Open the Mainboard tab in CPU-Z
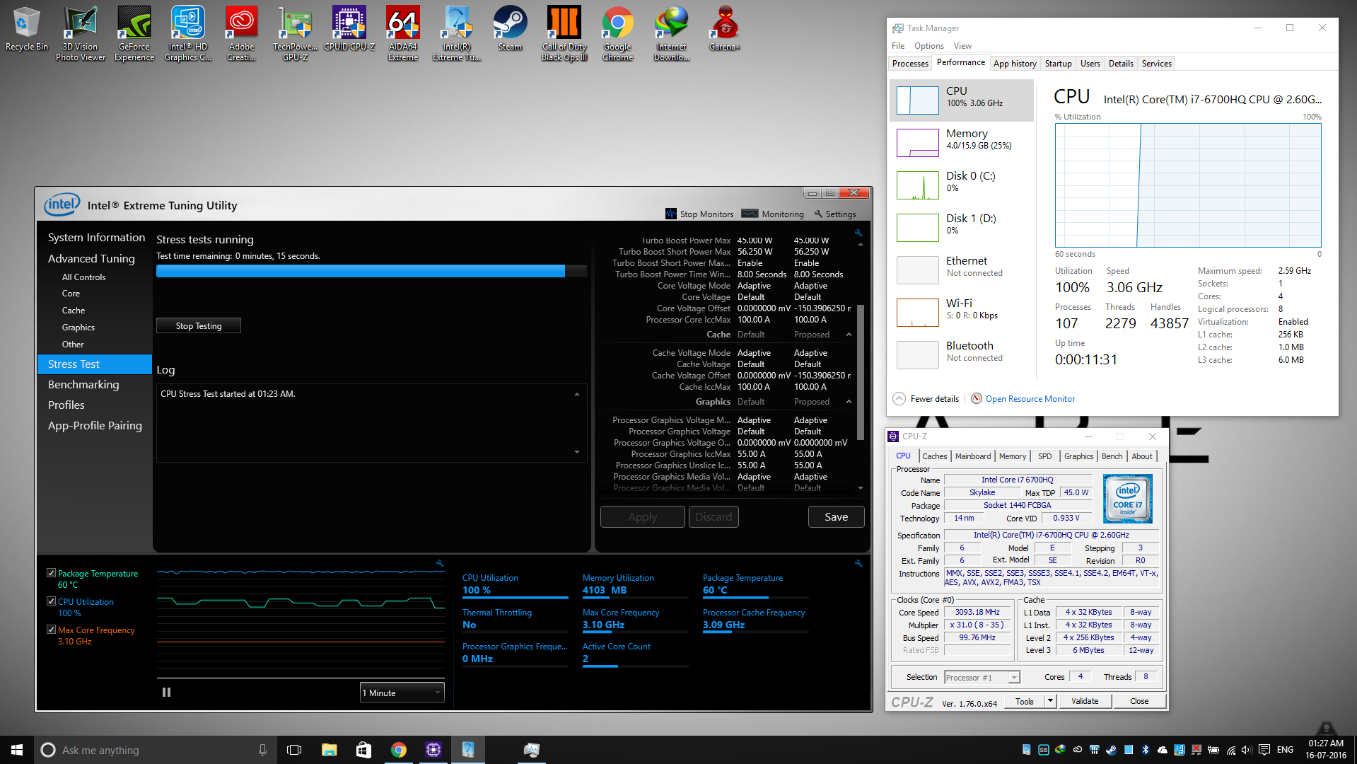The height and width of the screenshot is (764, 1357). coord(972,456)
